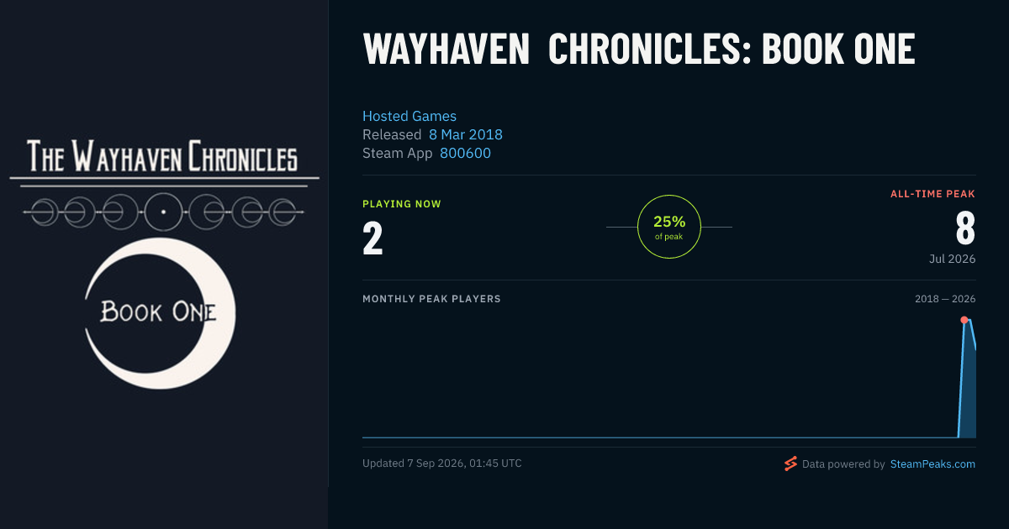1009x529 pixels.
Task: Click The Wayhaven Chronicles logo text
Action: (x=162, y=156)
